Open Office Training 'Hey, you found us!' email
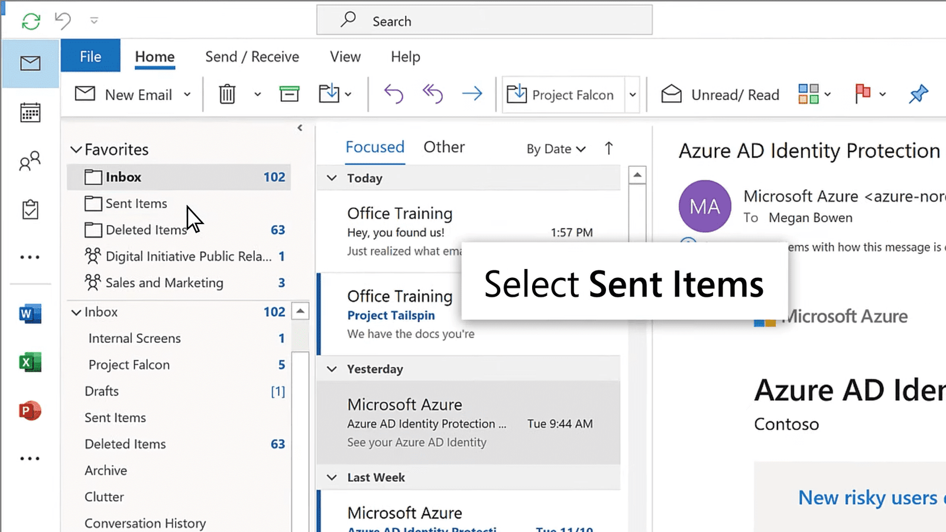The image size is (946, 532). click(469, 232)
